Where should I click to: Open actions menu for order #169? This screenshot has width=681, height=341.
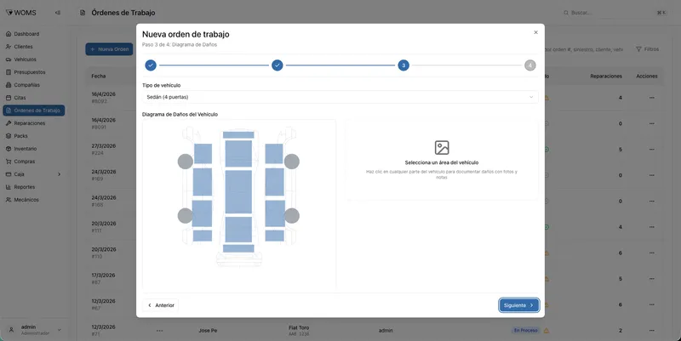tap(651, 175)
